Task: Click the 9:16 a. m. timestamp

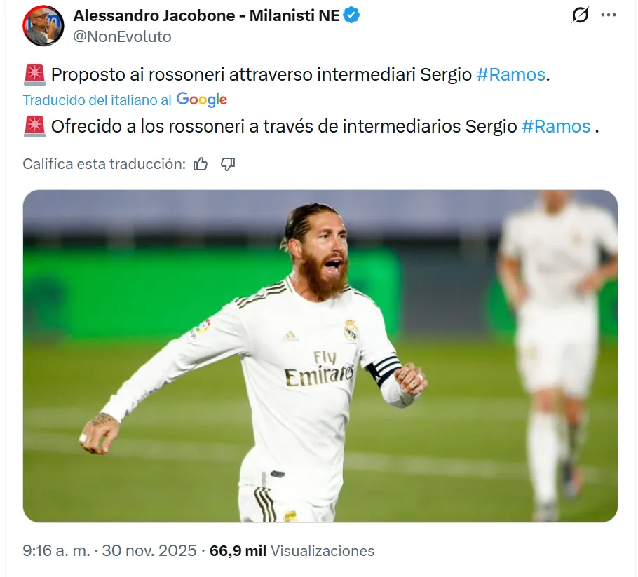Action: (56, 550)
